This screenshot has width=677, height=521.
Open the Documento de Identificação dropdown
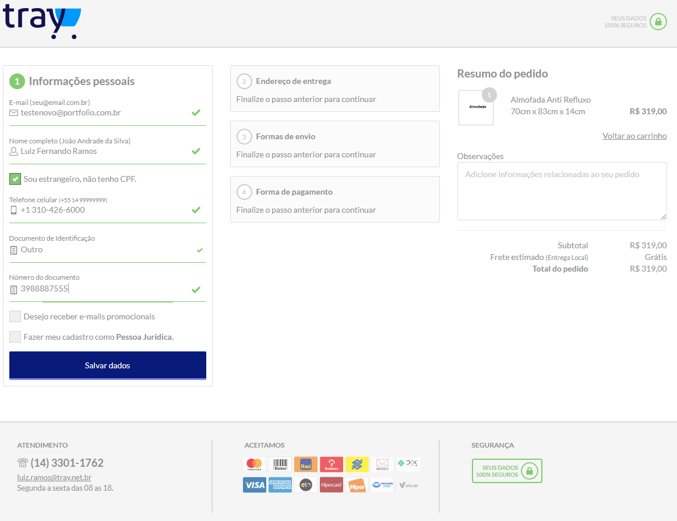tap(108, 250)
